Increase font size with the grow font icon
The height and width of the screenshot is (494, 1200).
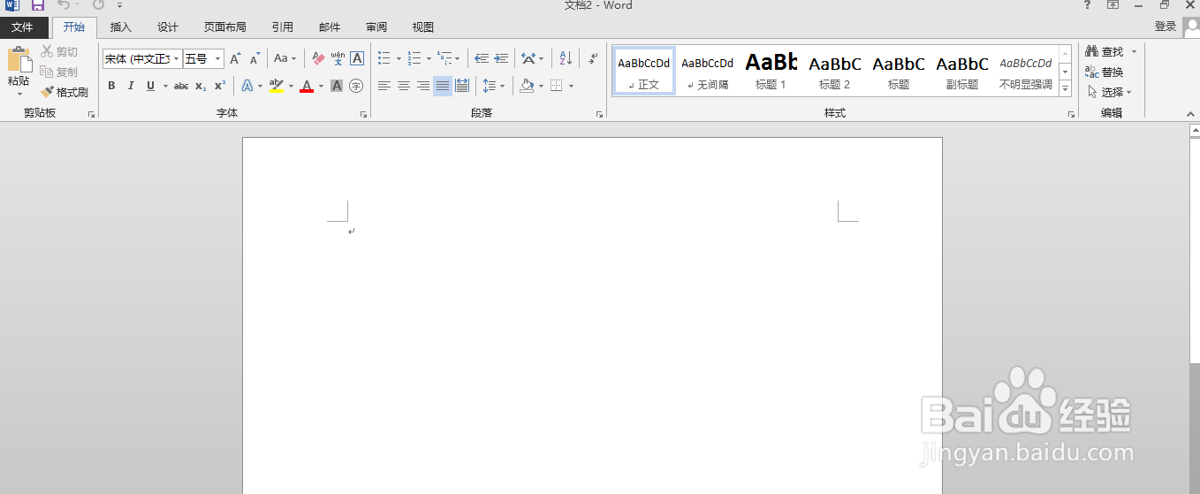point(235,59)
